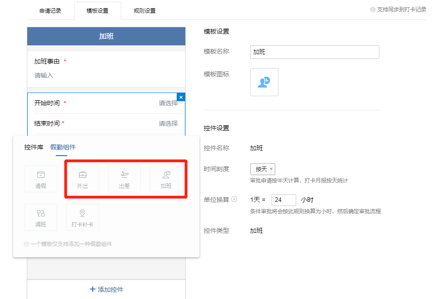
Task: Click the 结束时间 field label
Action: point(47,123)
